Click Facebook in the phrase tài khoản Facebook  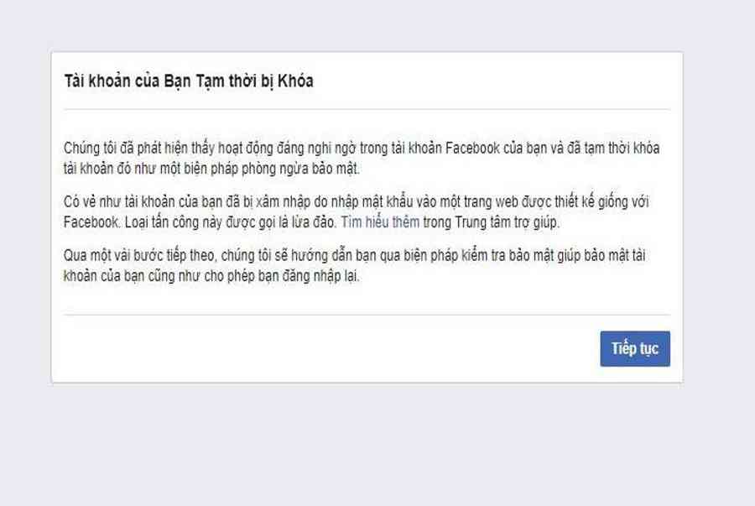click(472, 148)
